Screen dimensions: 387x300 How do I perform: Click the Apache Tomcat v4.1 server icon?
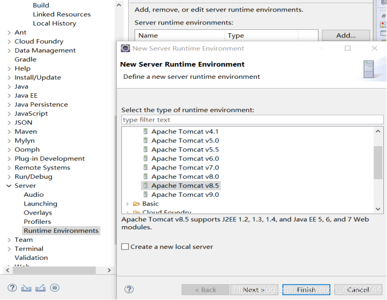pos(146,132)
